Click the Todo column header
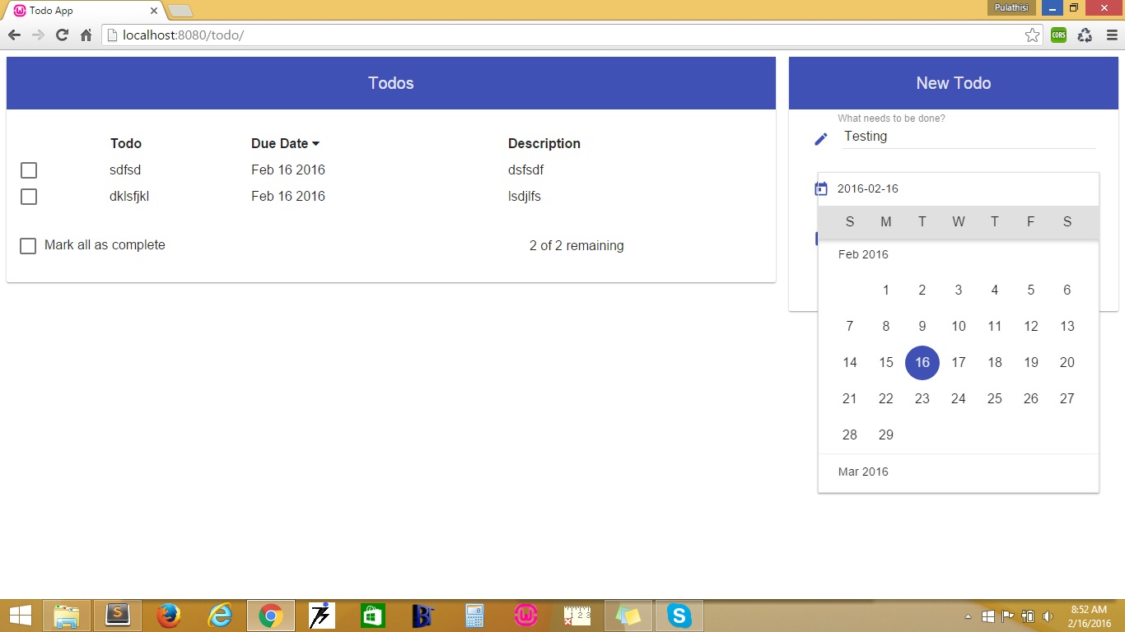Viewport: 1125px width, 632px height. click(x=126, y=143)
